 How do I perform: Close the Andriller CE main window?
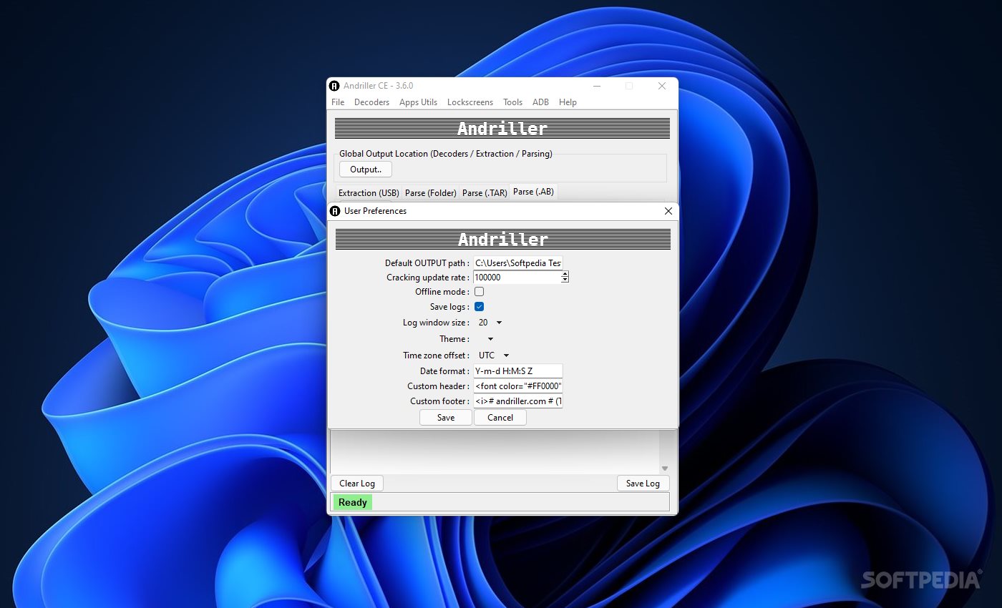(662, 86)
